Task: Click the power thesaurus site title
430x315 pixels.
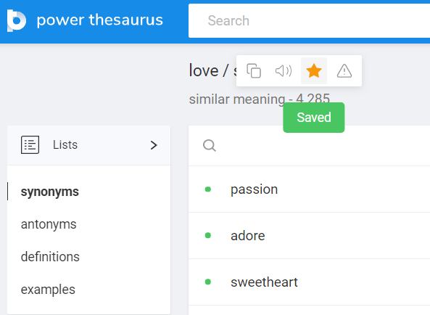Action: pyautogui.click(x=100, y=20)
